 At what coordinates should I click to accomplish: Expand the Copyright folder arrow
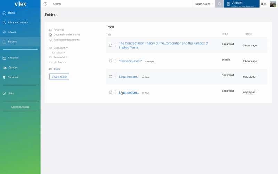point(67,48)
